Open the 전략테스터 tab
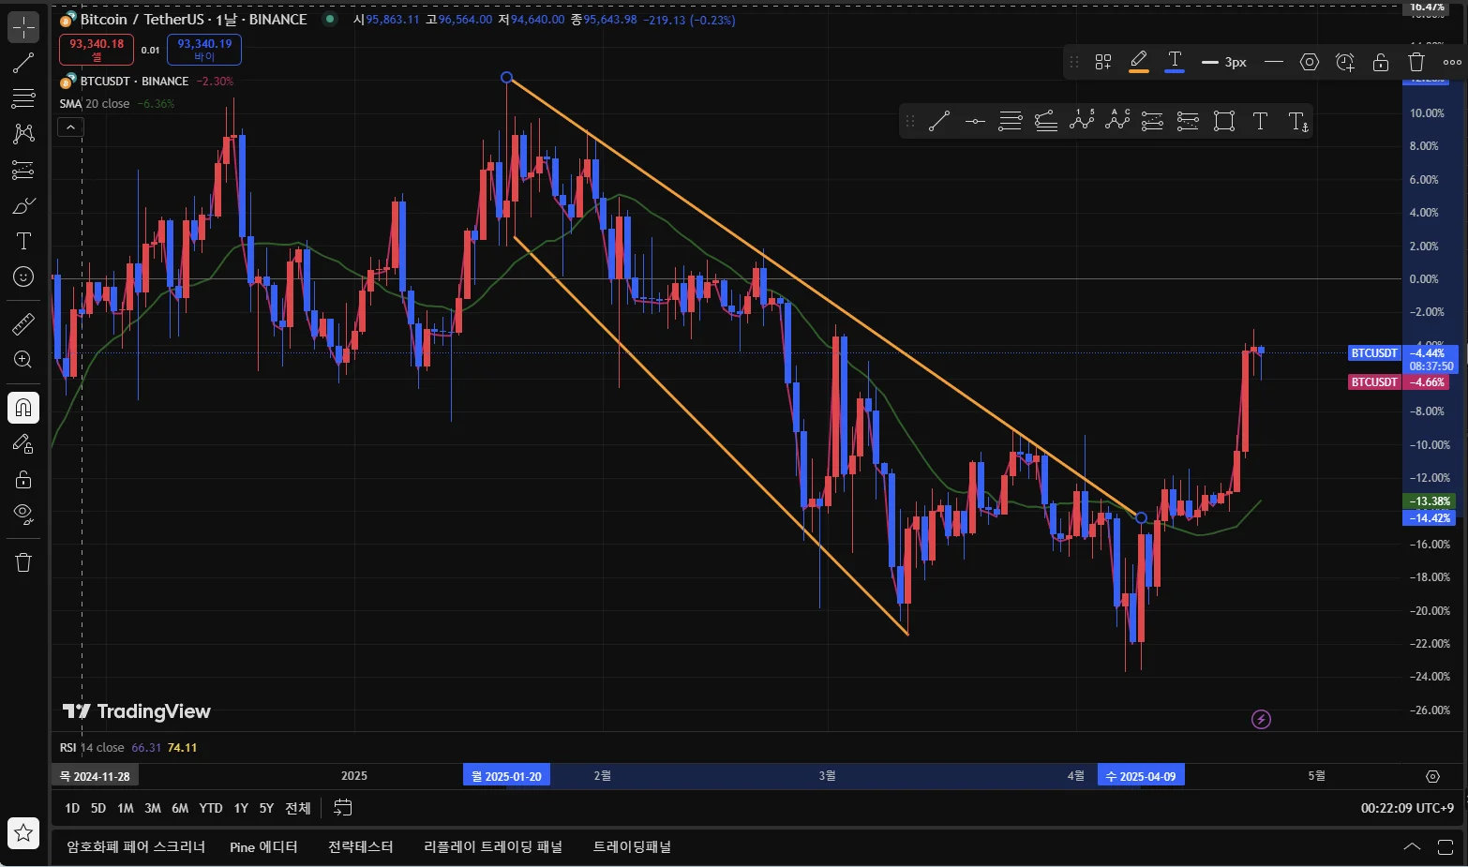This screenshot has width=1468, height=867. coord(360,846)
